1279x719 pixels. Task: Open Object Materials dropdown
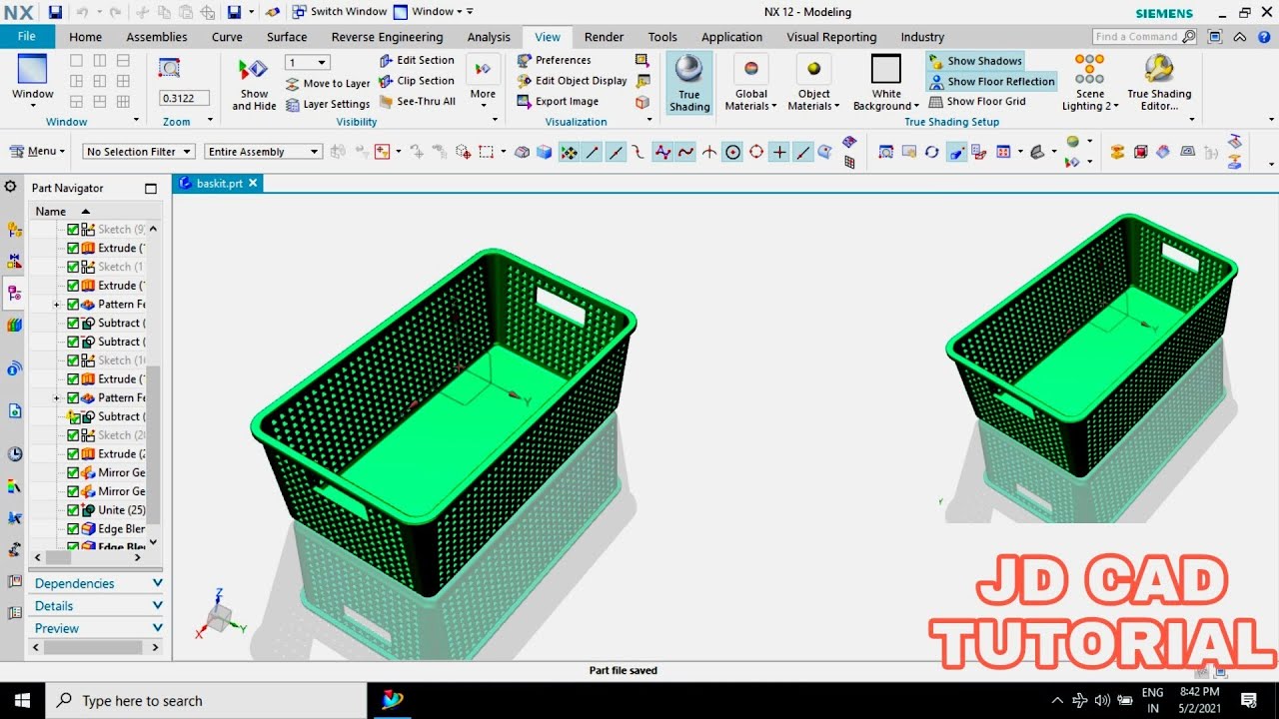click(x=814, y=83)
